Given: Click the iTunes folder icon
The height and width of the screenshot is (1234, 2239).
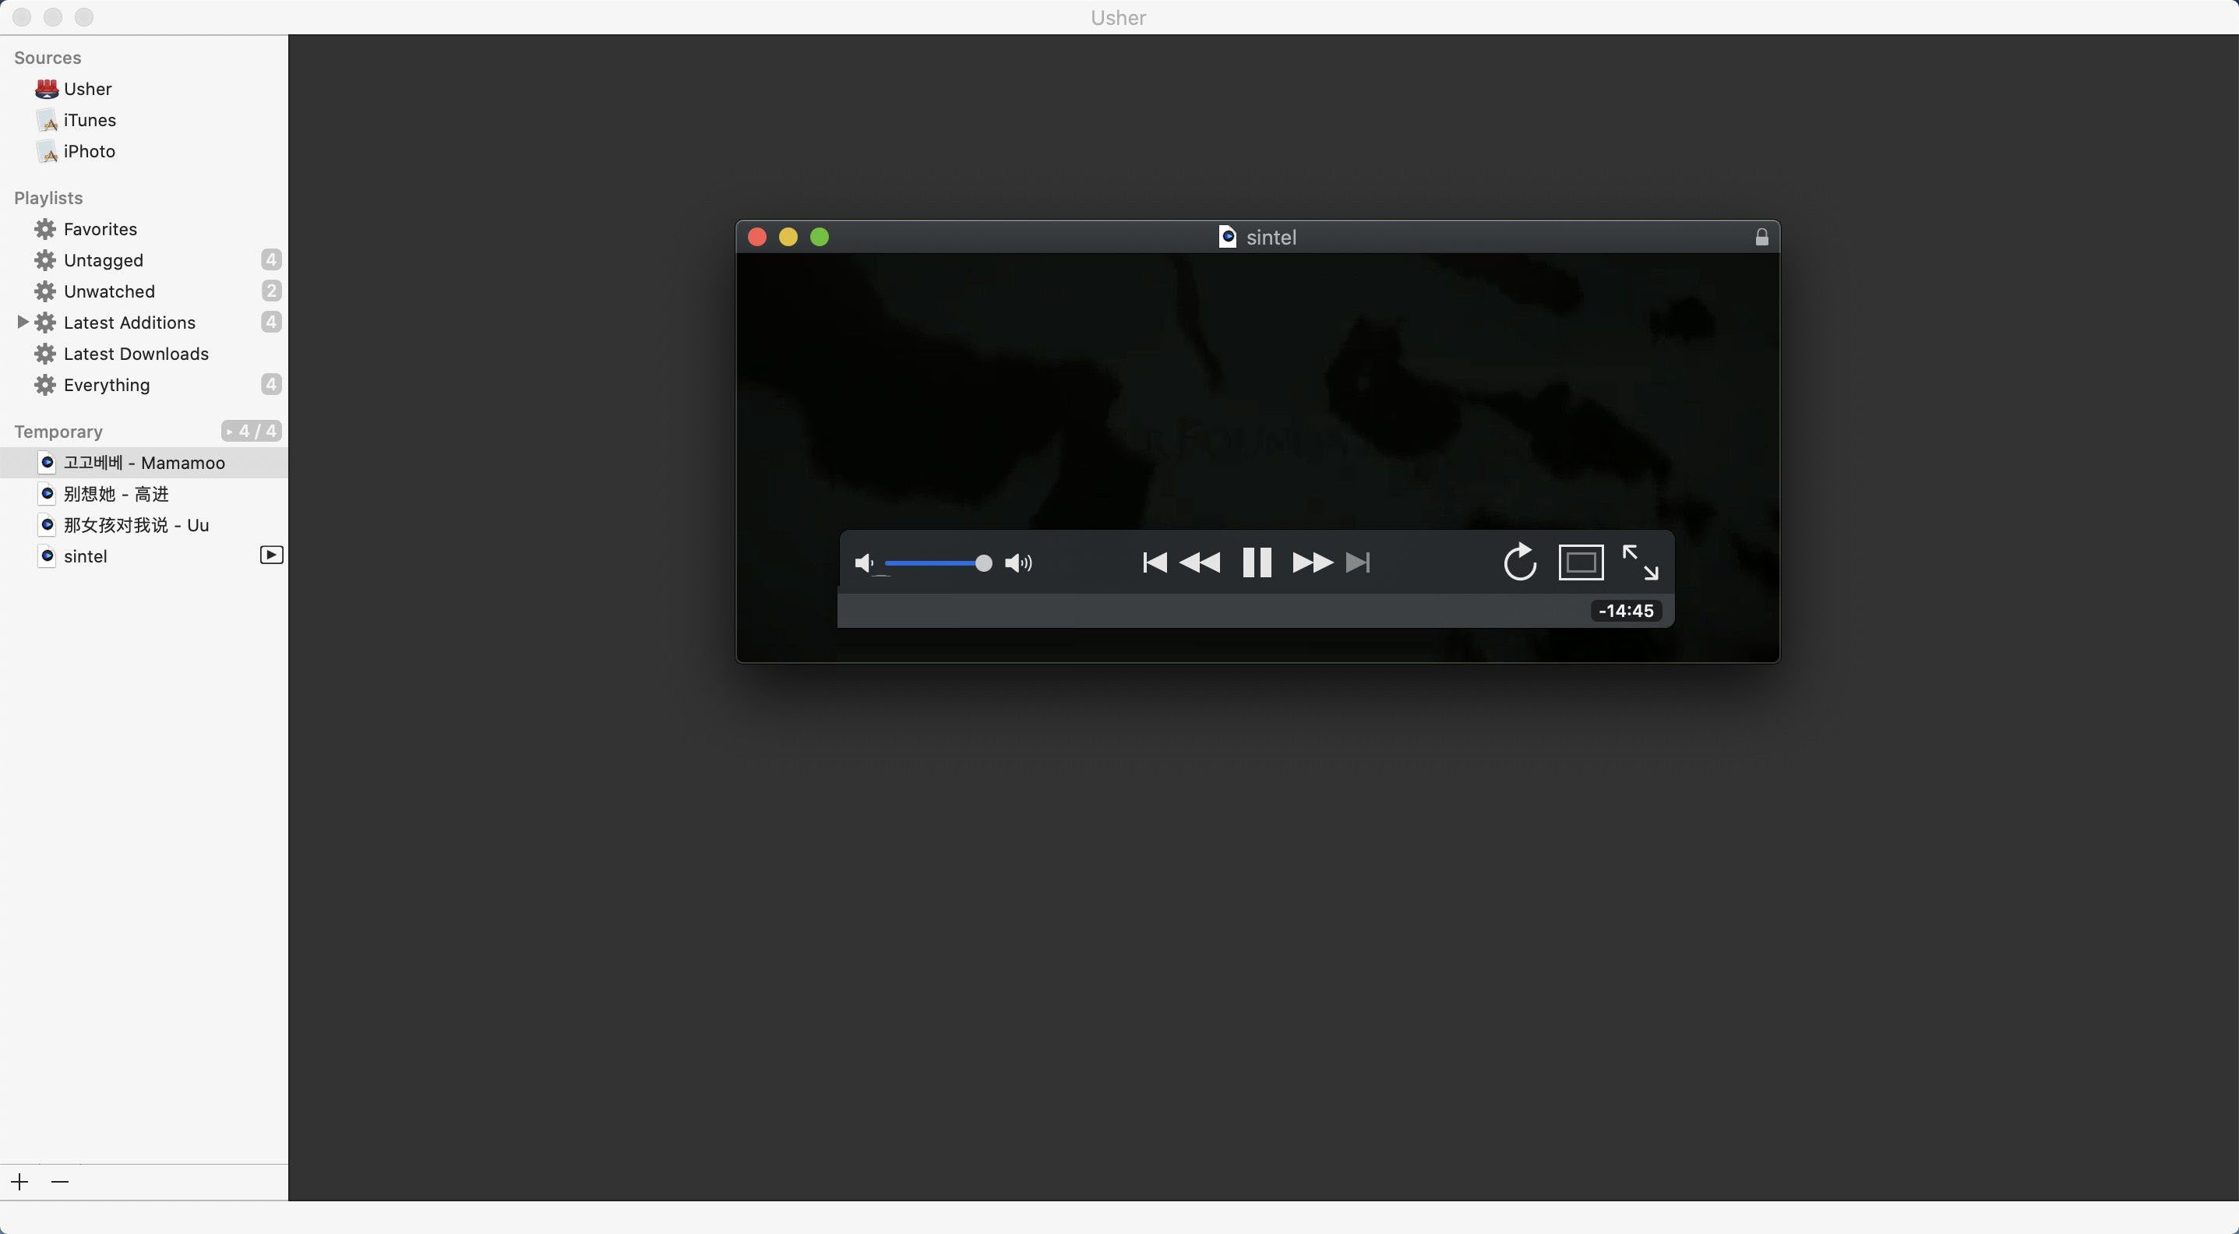Looking at the screenshot, I should [47, 120].
